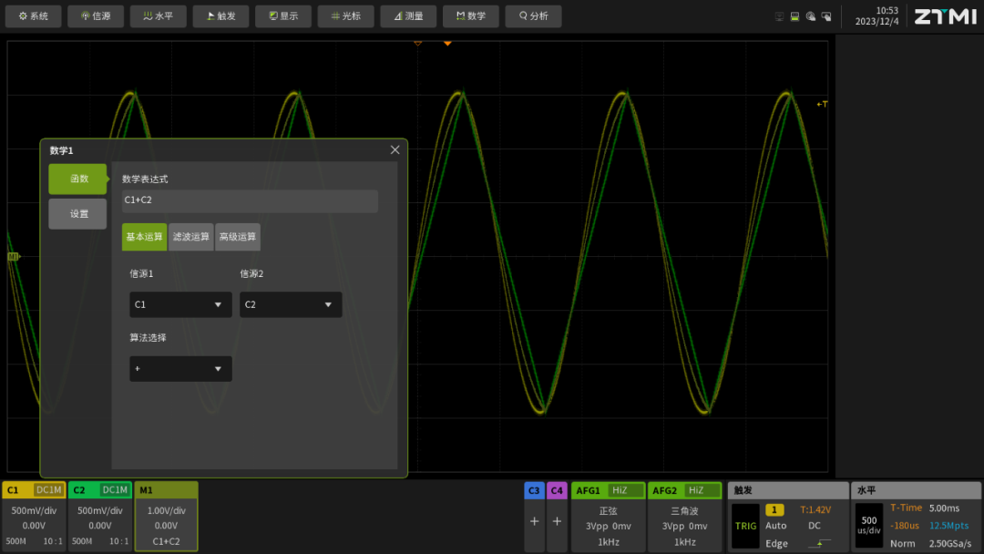Switch to the 高级运算 advanced tab
The image size is (984, 554).
pos(238,237)
